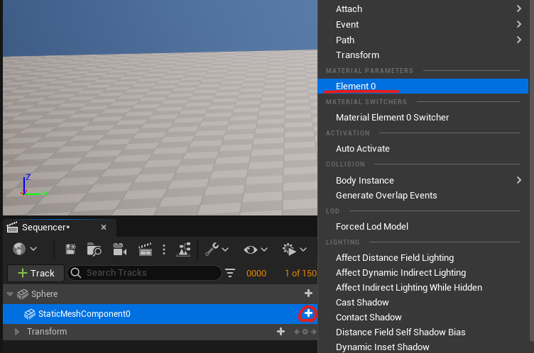Open the three-dot render options menu
Screen dimensions: 534x353
coord(164,250)
